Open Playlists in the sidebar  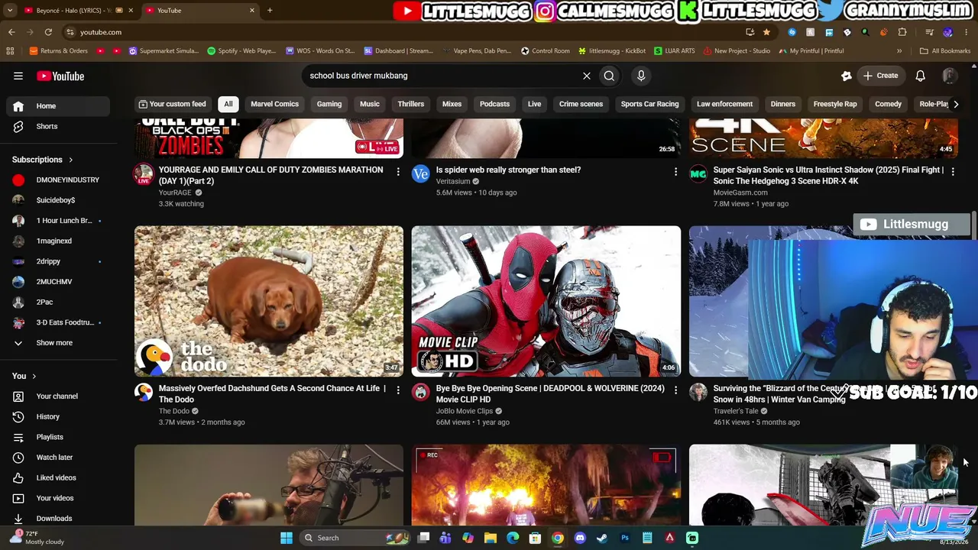[x=59, y=437]
